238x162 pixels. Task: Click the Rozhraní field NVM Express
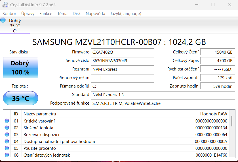[x=123, y=69]
